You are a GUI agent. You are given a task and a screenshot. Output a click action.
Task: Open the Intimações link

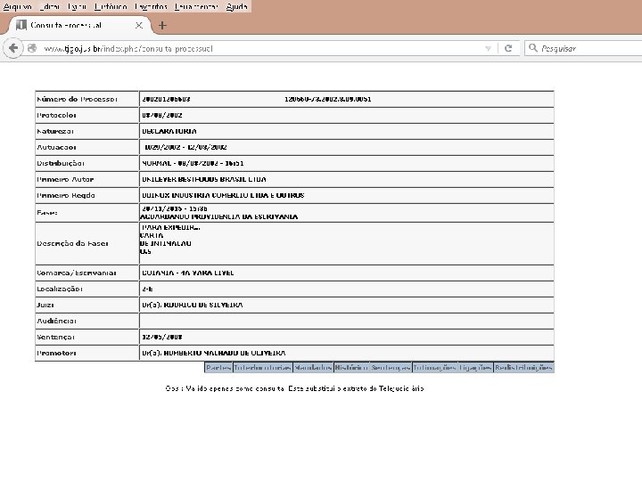(434, 367)
